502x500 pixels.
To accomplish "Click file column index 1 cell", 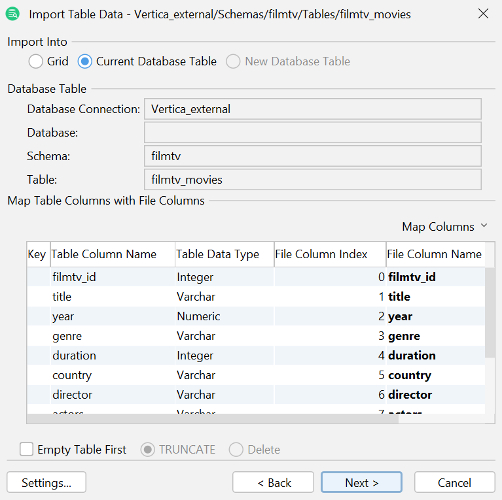I will coord(330,296).
